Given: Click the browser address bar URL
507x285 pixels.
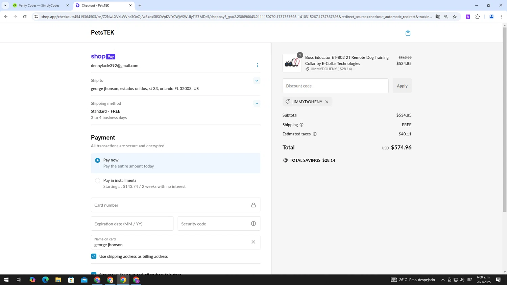Looking at the screenshot, I should 237,17.
